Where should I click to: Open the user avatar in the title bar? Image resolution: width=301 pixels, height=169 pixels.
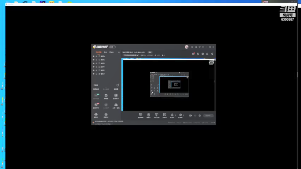(187, 47)
